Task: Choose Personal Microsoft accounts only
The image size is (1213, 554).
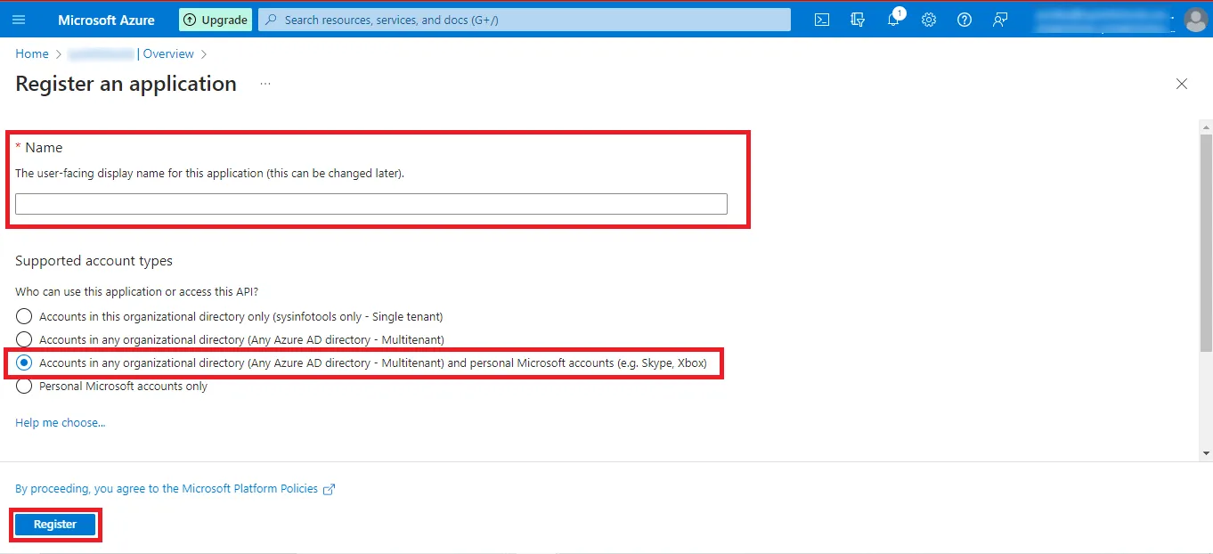Action: tap(24, 386)
